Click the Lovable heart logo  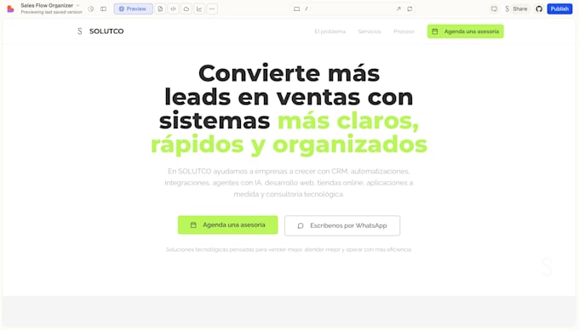pyautogui.click(x=10, y=9)
